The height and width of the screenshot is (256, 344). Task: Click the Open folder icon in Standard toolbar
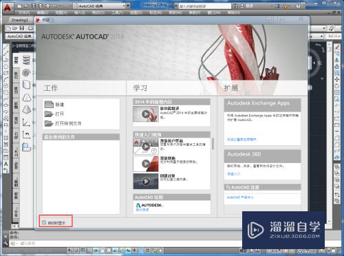(x=15, y=28)
